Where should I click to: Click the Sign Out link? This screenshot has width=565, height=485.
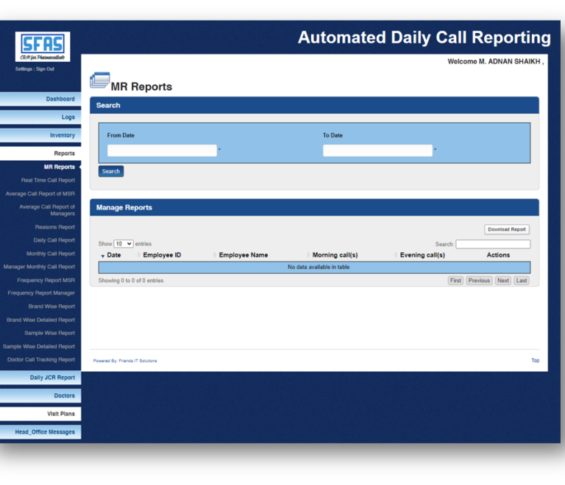45,69
